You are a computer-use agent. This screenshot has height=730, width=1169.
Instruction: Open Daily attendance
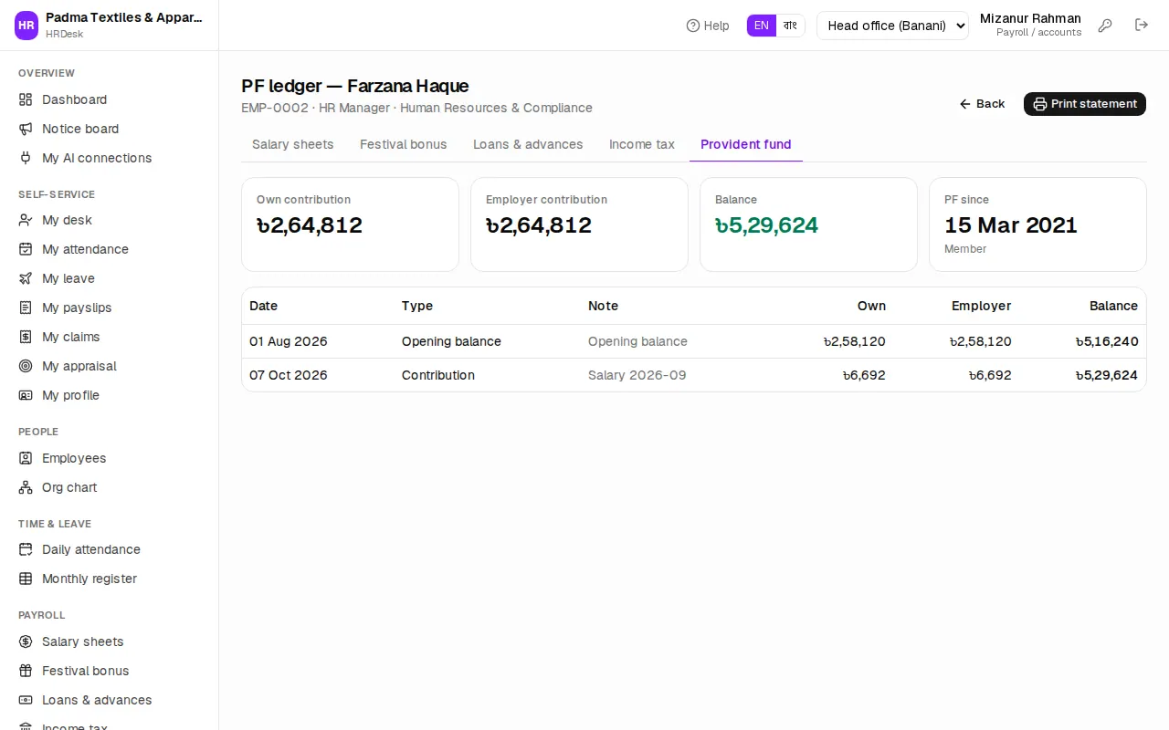pos(110,549)
